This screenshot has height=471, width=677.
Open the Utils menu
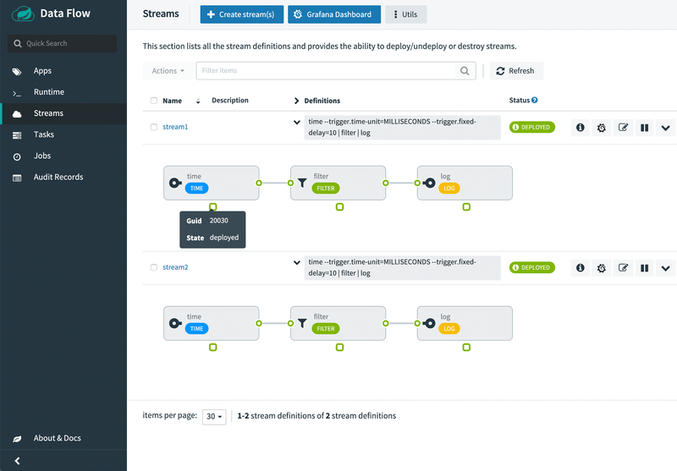click(x=406, y=14)
